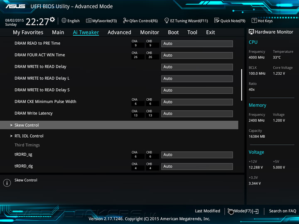Click BCLK 100.0 MHz value
The image size is (299, 224).
tap(257, 73)
